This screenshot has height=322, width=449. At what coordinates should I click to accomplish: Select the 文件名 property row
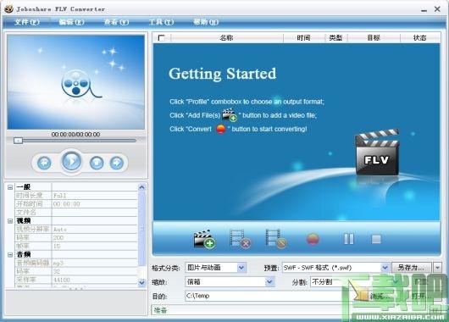[x=76, y=213]
